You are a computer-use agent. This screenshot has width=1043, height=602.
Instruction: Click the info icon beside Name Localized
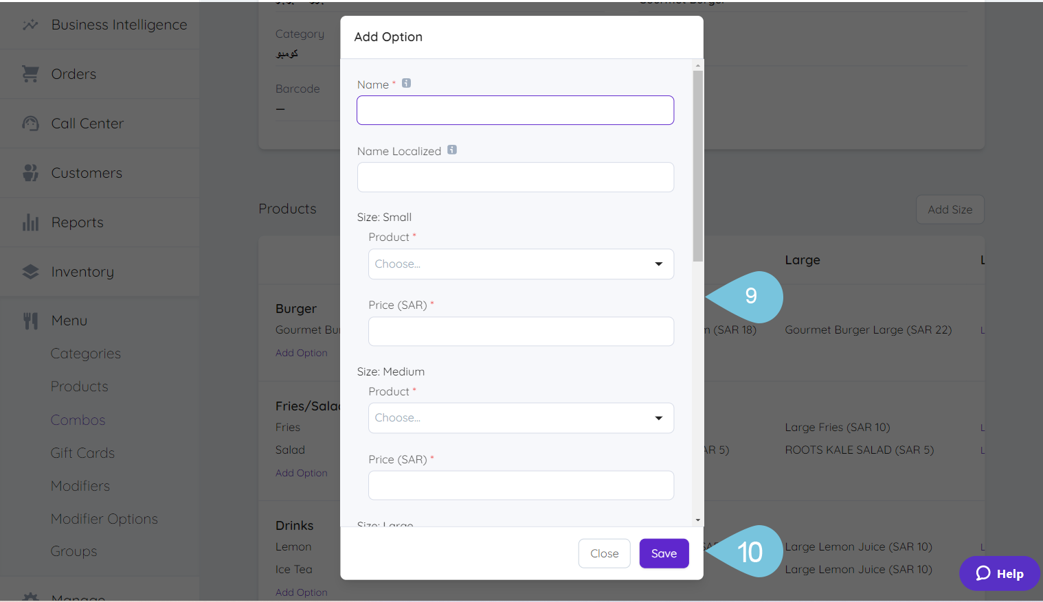pyautogui.click(x=451, y=149)
